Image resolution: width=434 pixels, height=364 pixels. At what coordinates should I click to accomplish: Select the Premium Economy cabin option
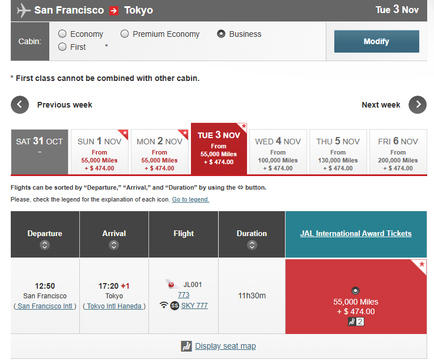pos(125,34)
